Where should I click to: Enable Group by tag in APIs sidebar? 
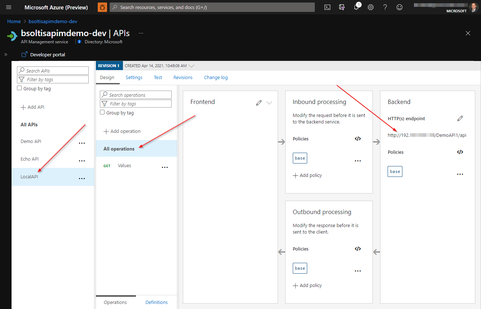click(x=19, y=88)
